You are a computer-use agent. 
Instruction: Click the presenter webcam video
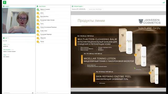coord(19,21)
